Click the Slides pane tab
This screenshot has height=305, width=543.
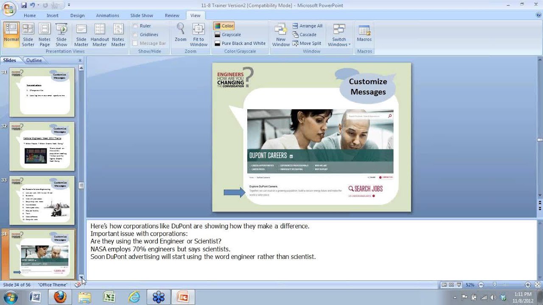[x=10, y=60]
